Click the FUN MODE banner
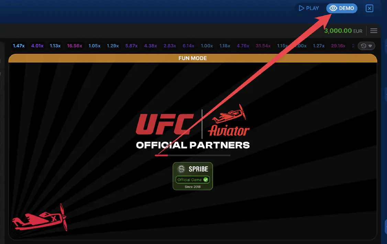 [x=192, y=58]
